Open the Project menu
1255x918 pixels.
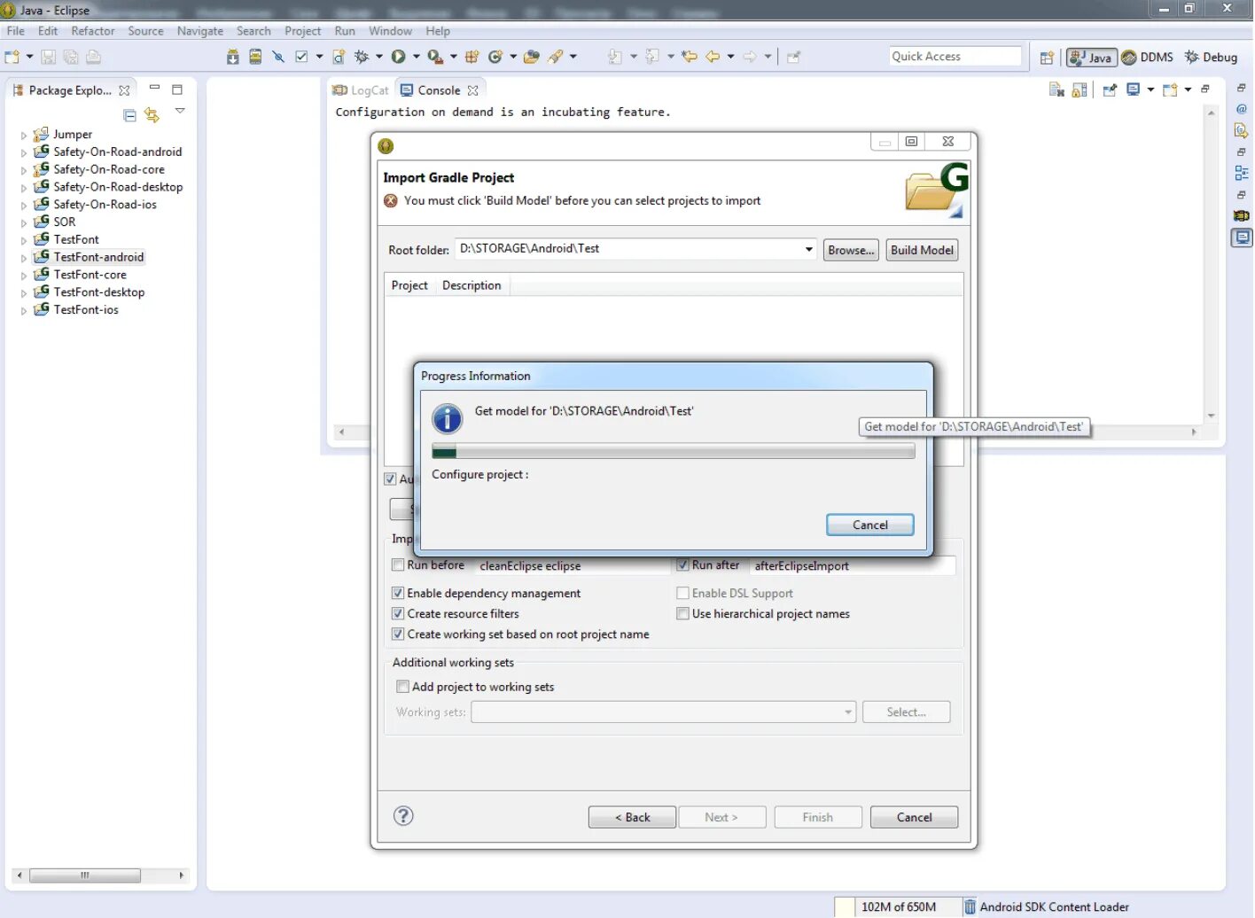tap(302, 31)
